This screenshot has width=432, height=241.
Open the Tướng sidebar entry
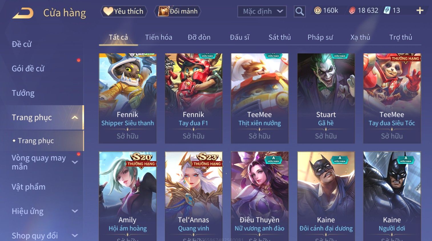23,93
